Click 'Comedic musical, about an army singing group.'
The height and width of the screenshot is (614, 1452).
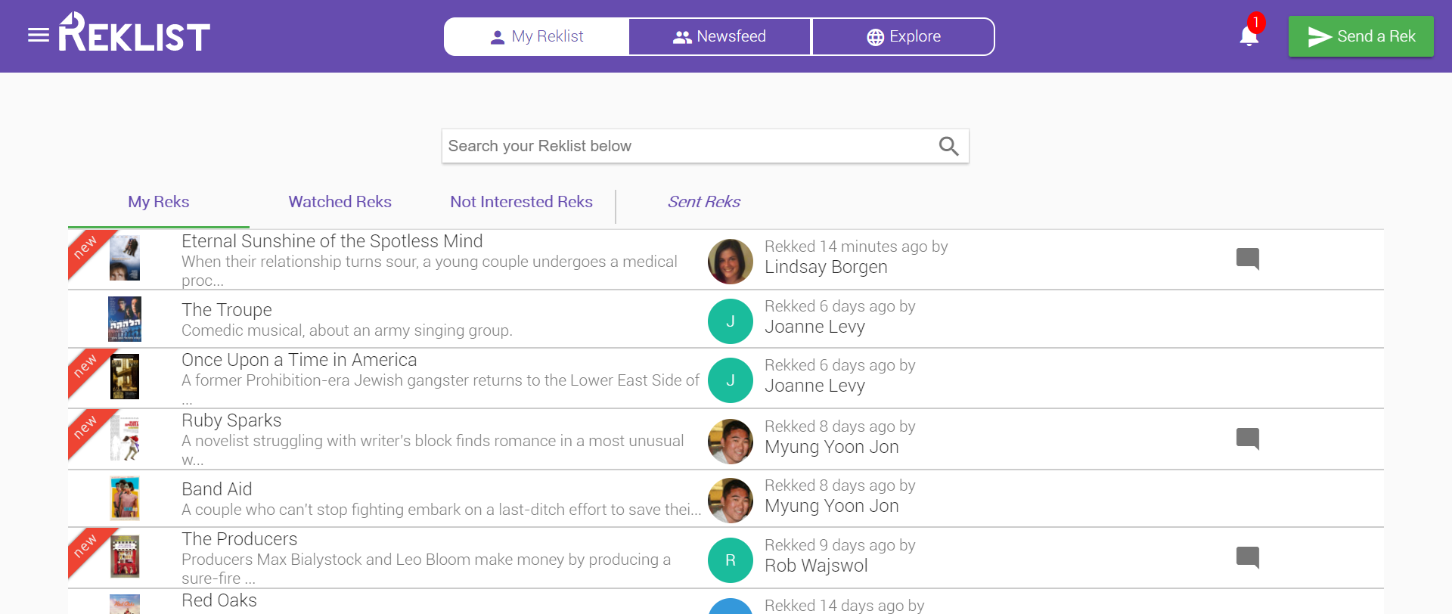(x=347, y=330)
